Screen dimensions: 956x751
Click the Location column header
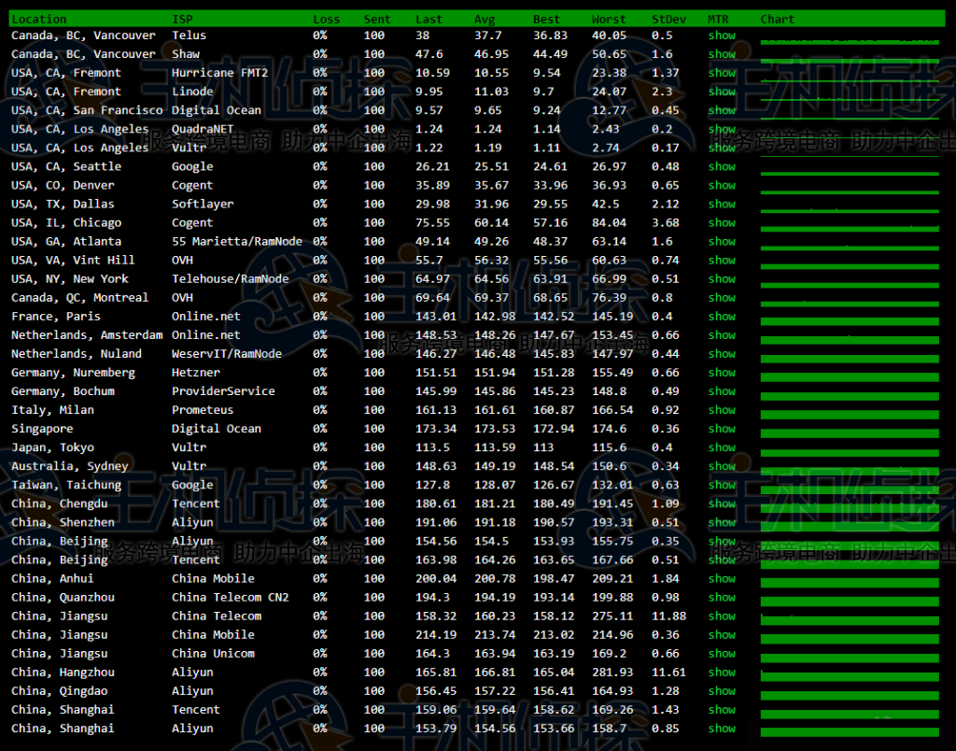tap(39, 19)
